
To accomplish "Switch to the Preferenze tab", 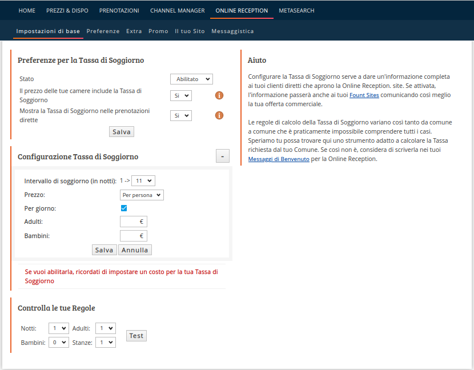I will coord(103,31).
